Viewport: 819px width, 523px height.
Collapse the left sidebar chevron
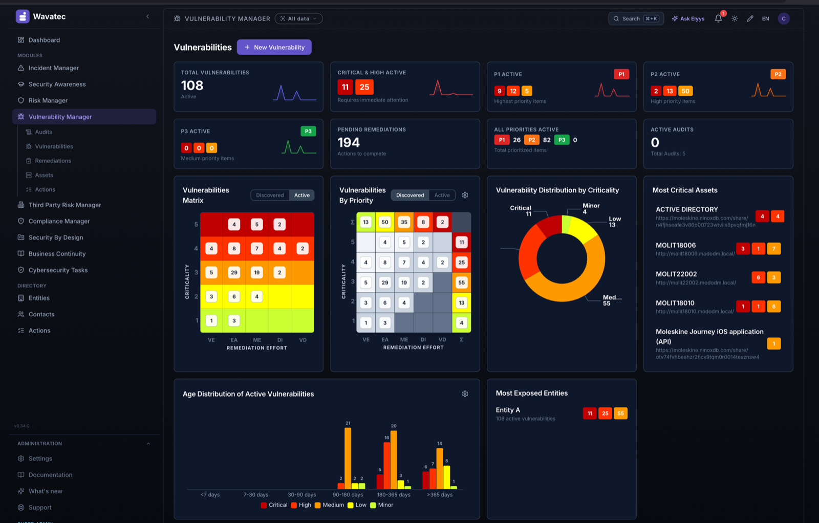(x=147, y=16)
